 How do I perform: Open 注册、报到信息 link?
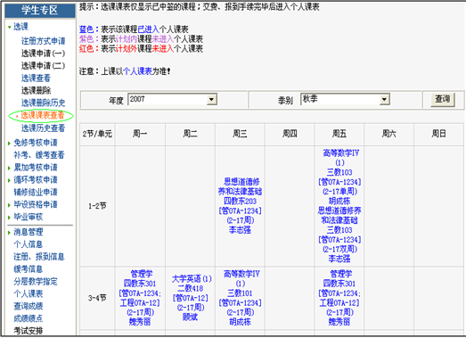click(39, 257)
